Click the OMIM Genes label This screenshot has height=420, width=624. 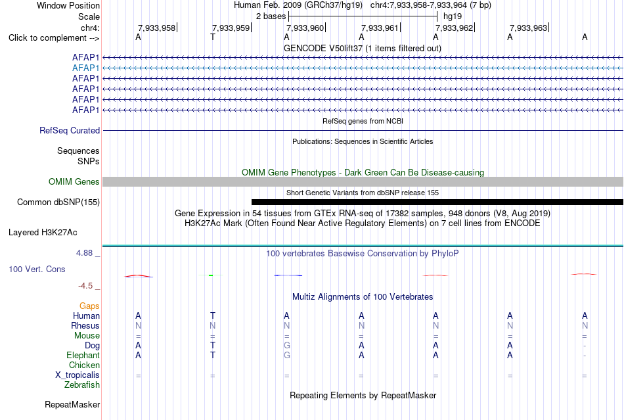click(x=74, y=182)
